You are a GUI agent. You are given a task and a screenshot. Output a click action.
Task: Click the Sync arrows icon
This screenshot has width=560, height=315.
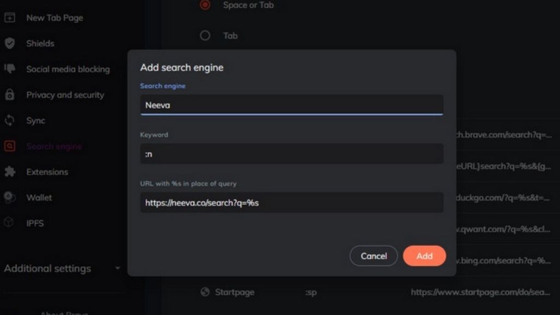(10, 120)
